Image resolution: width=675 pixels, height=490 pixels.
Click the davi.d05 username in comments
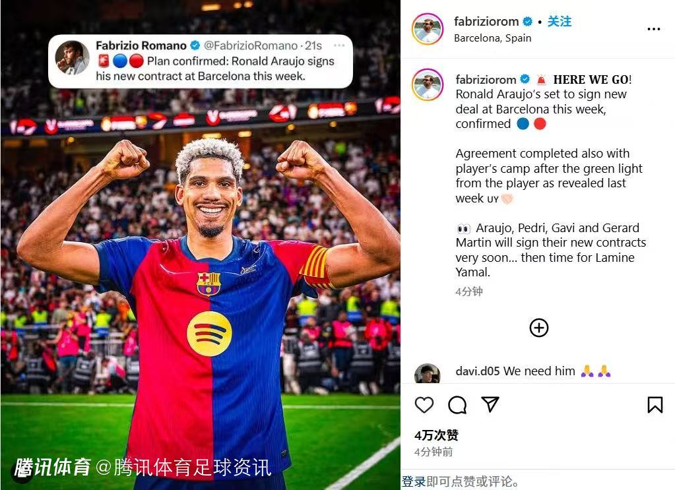coord(478,371)
